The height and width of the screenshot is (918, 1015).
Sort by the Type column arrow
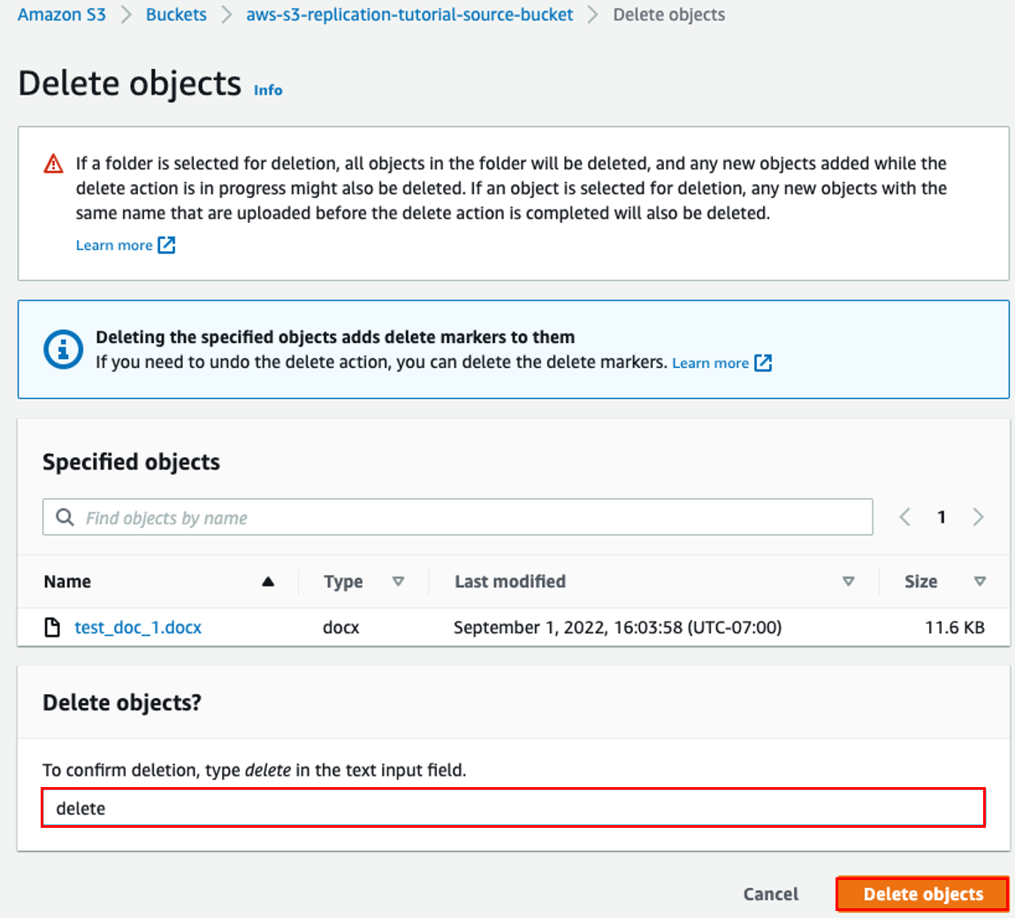[398, 581]
